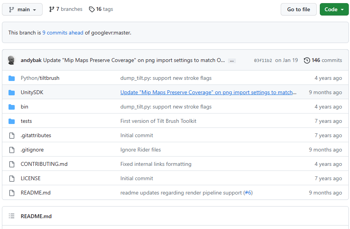View the 7 branches list
Screen dimensions: 350x229
pyautogui.click(x=65, y=9)
